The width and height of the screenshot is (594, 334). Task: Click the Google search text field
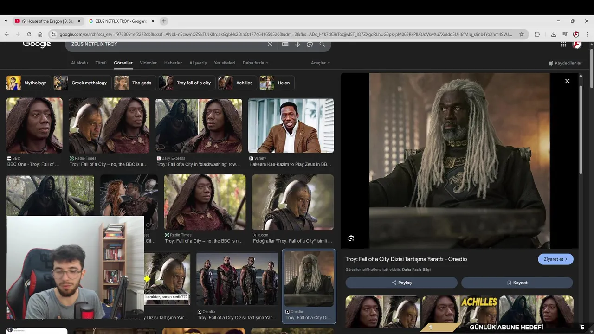click(x=167, y=44)
